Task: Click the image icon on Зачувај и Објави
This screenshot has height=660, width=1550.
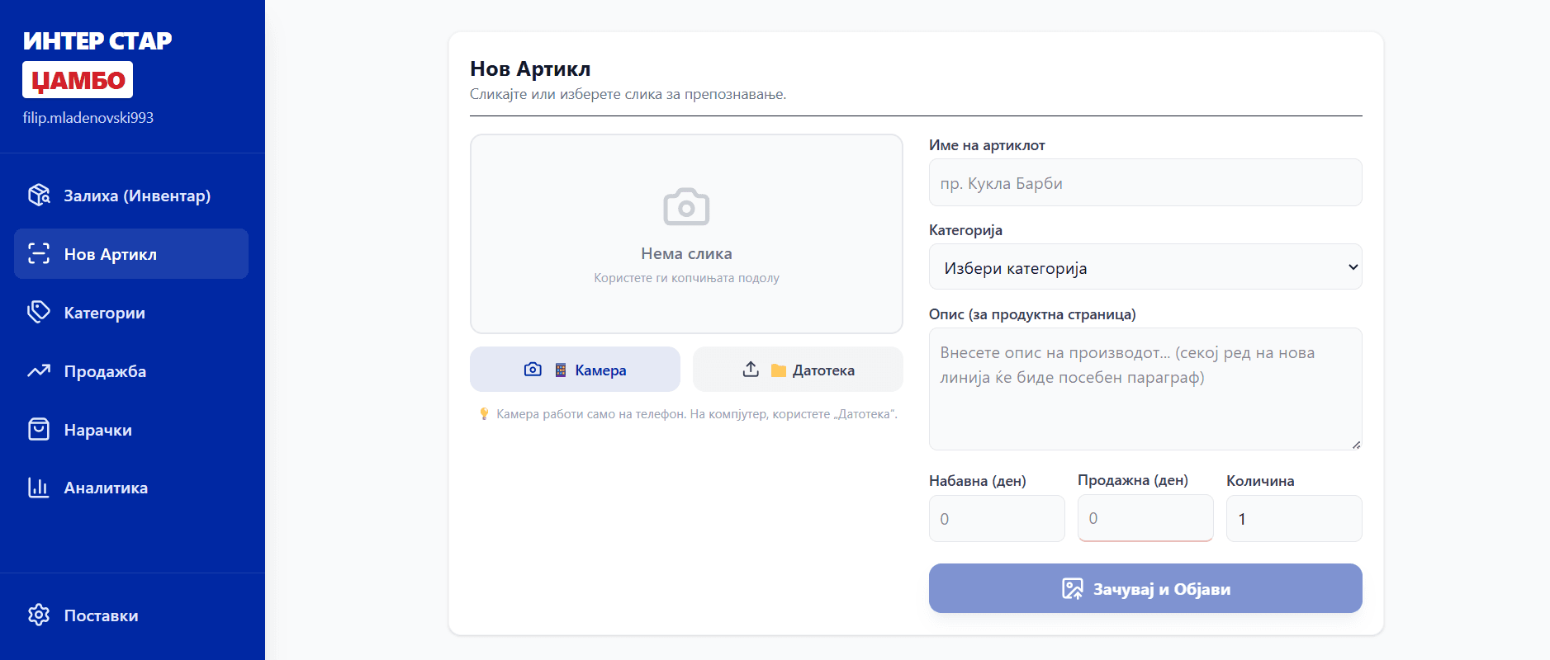Action: click(x=1072, y=588)
